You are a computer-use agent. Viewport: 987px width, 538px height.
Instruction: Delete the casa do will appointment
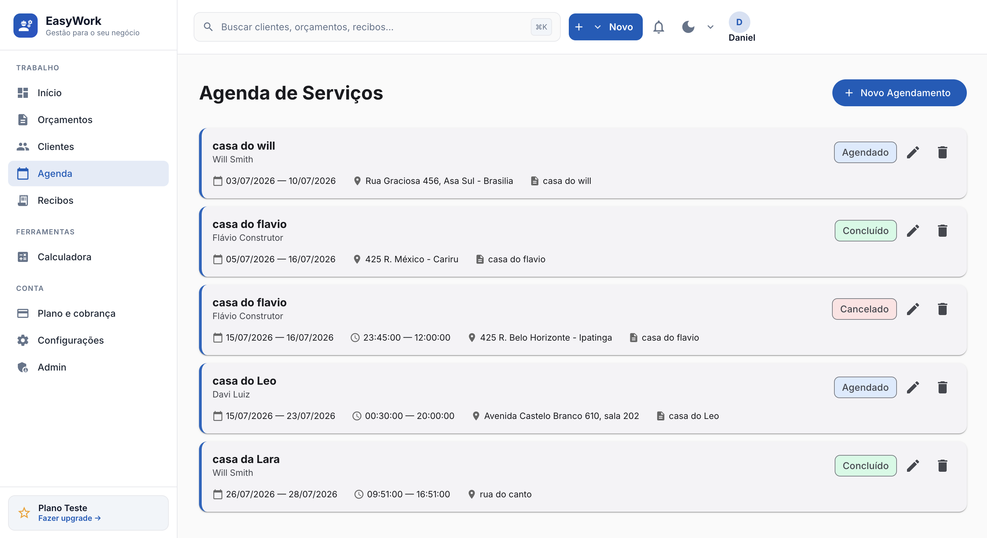click(x=943, y=152)
